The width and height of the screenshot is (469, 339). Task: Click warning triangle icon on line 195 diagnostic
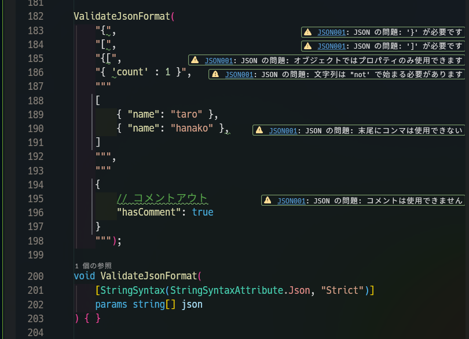(x=268, y=201)
